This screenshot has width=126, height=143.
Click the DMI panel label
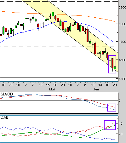[4, 117]
